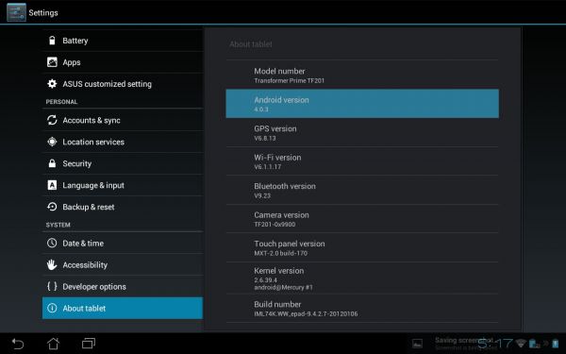Viewport: 566px width, 354px height.
Task: Tap the Build number title
Action: point(277,304)
